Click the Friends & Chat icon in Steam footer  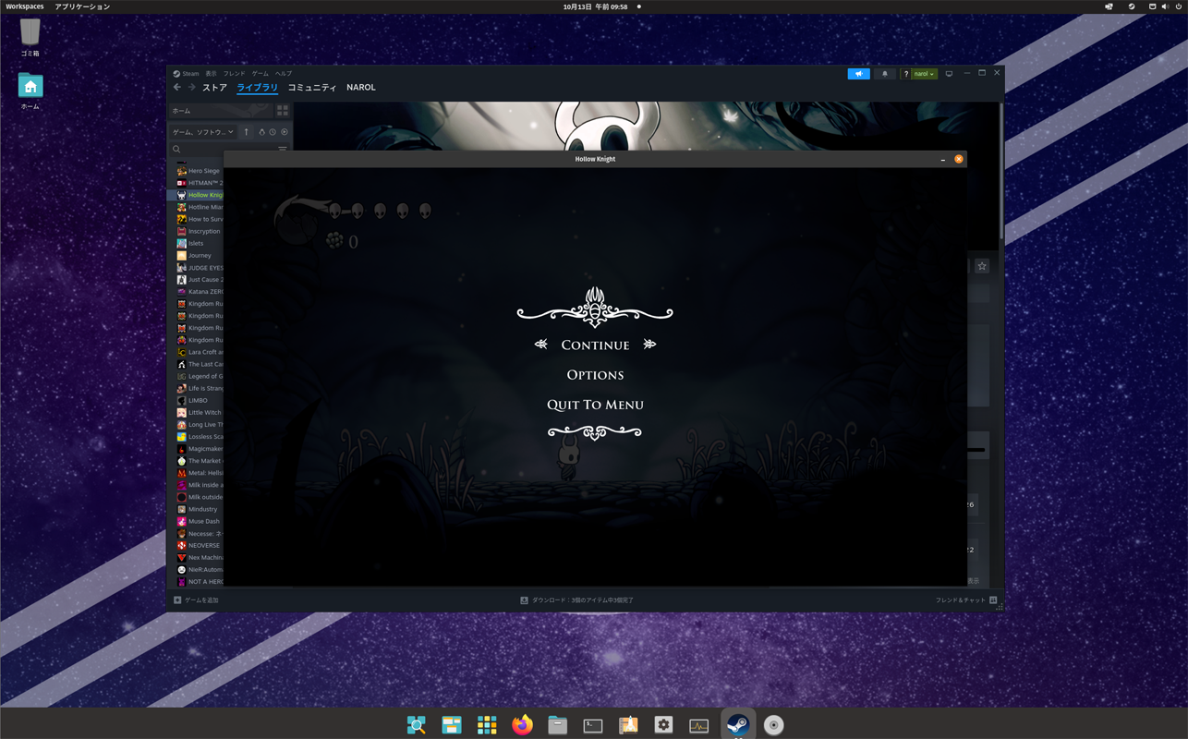click(993, 600)
